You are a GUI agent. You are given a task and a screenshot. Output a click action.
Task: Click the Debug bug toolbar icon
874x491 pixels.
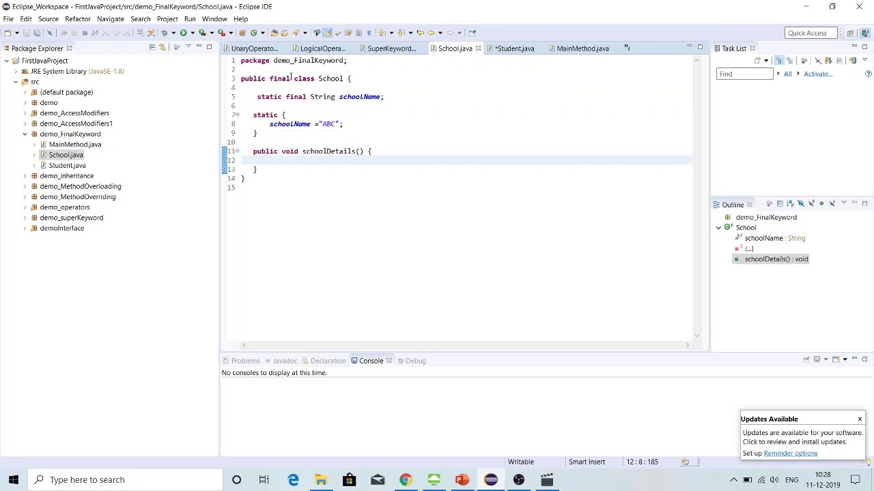[164, 33]
